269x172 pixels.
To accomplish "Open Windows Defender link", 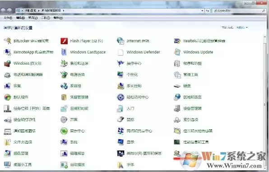I will pyautogui.click(x=143, y=52).
